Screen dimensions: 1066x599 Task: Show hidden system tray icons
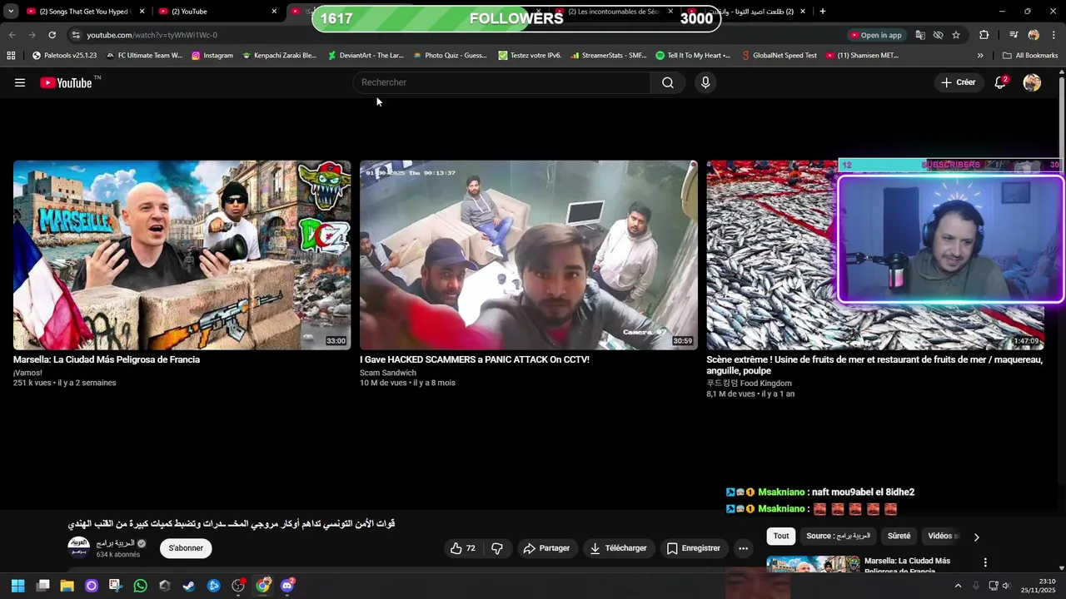click(x=958, y=586)
